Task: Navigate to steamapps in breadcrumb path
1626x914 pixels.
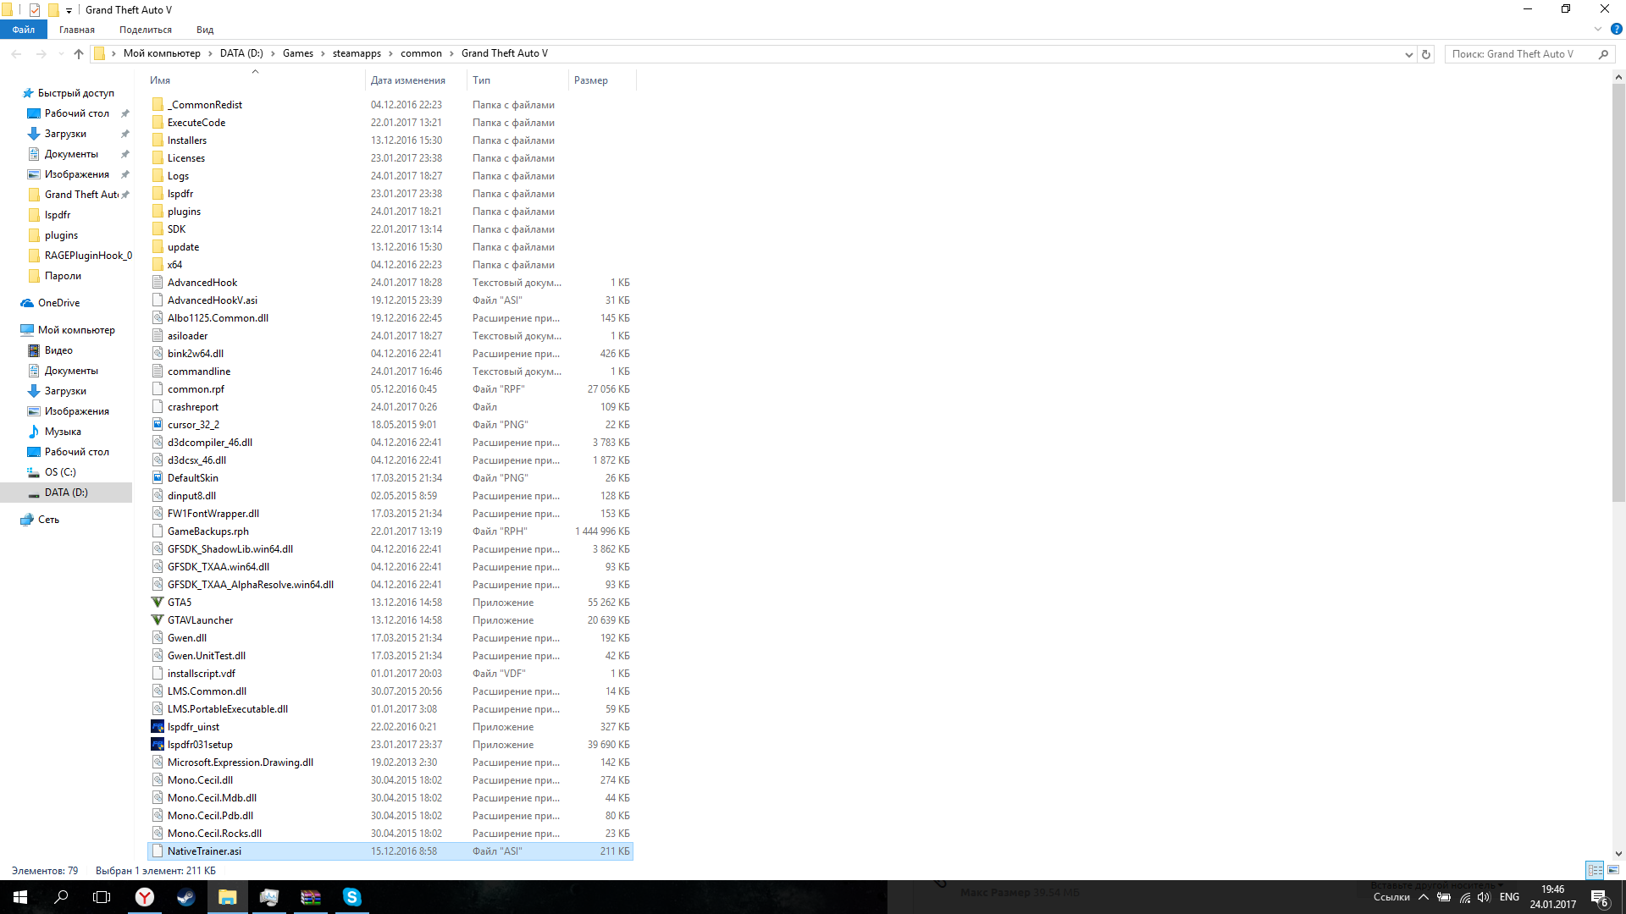Action: (x=357, y=53)
